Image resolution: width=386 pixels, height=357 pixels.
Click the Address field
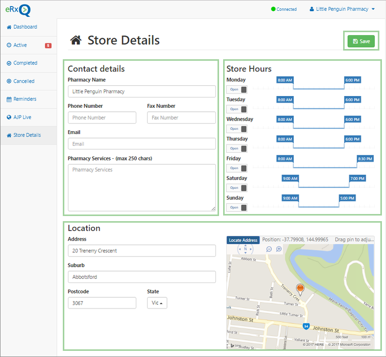[x=142, y=251]
